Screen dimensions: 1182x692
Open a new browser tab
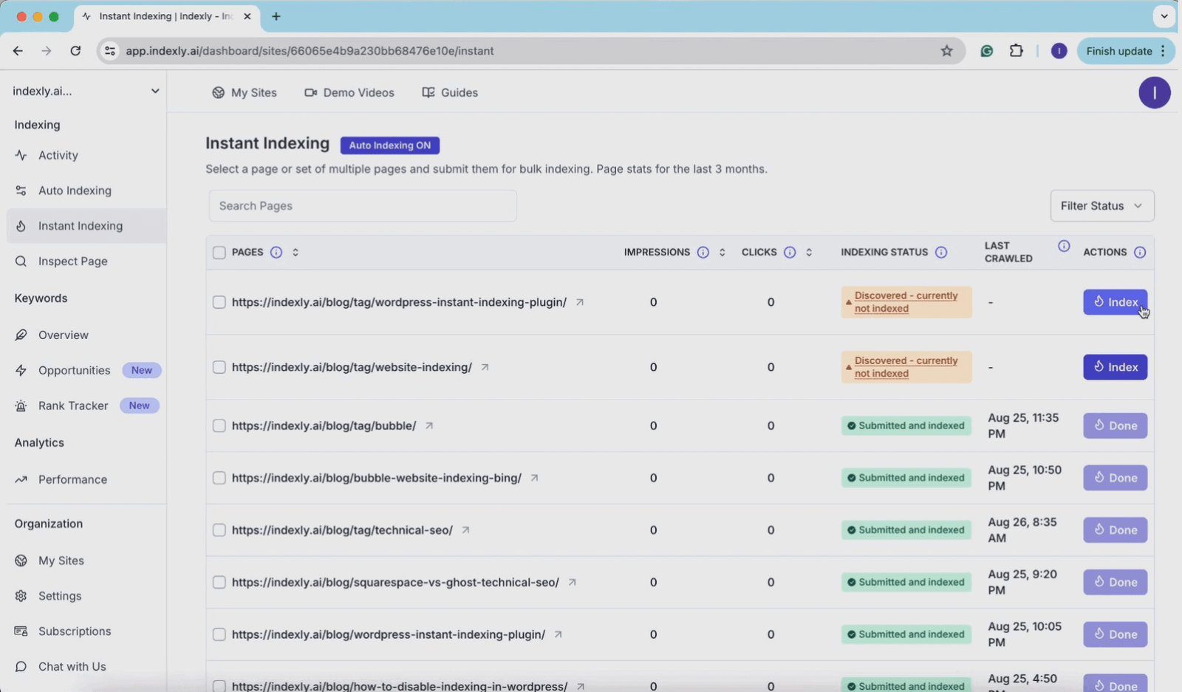coord(276,16)
